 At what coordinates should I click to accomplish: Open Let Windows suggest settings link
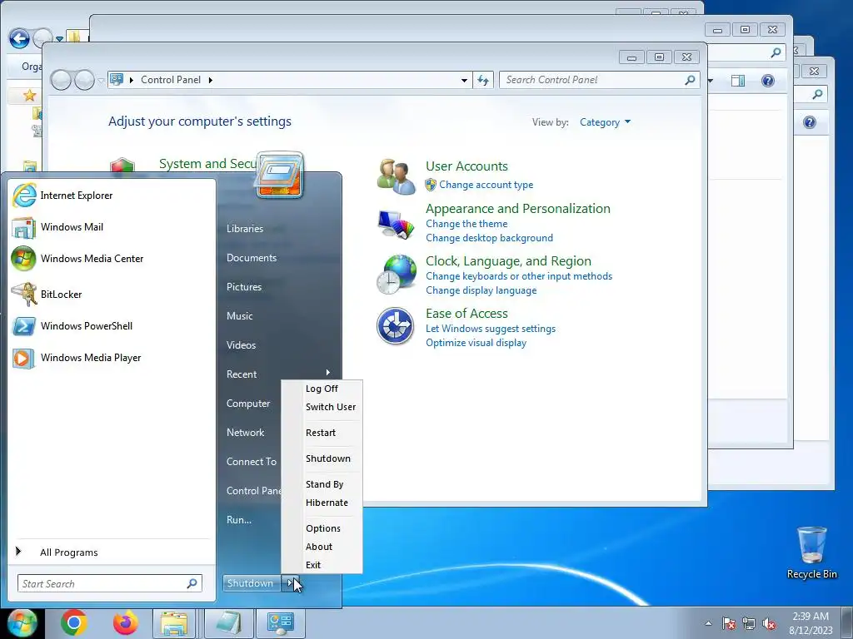tap(490, 329)
